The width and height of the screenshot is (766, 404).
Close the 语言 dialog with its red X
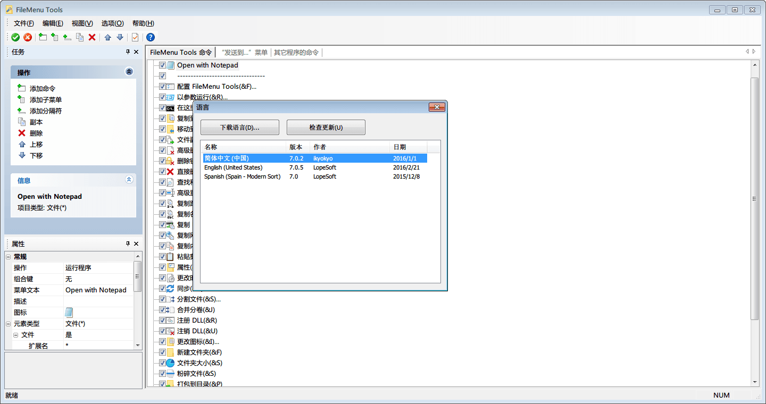436,107
